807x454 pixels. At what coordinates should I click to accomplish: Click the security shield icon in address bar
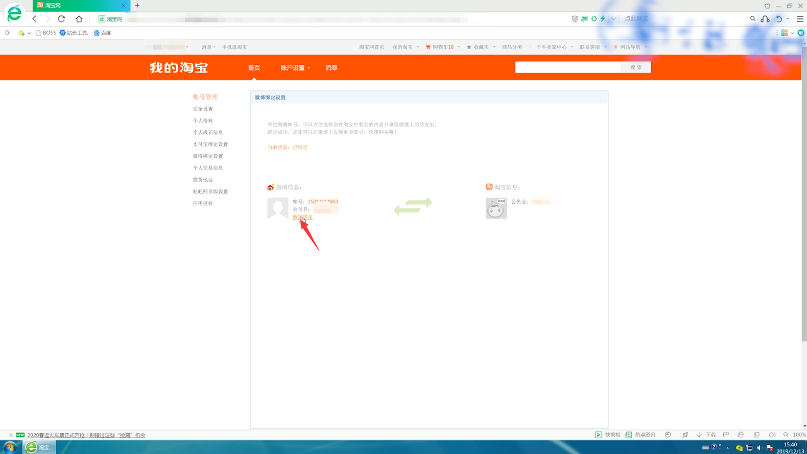point(575,19)
